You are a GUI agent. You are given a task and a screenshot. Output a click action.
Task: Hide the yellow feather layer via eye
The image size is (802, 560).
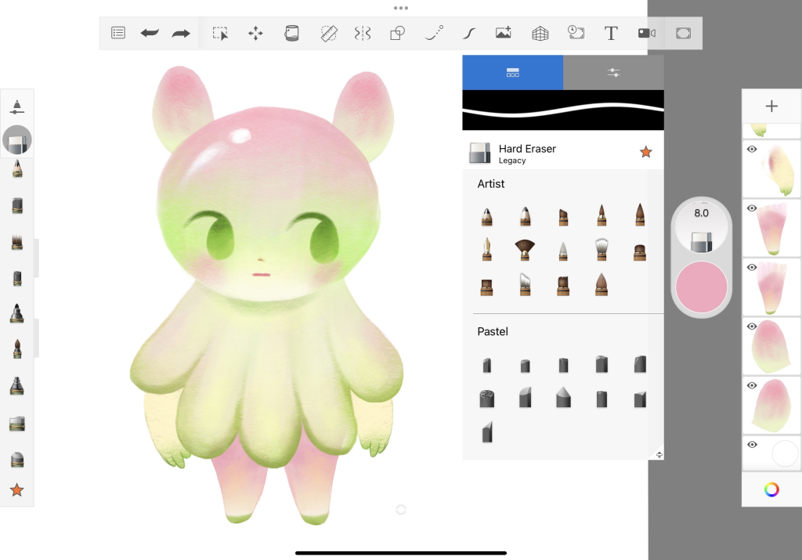pos(752,150)
